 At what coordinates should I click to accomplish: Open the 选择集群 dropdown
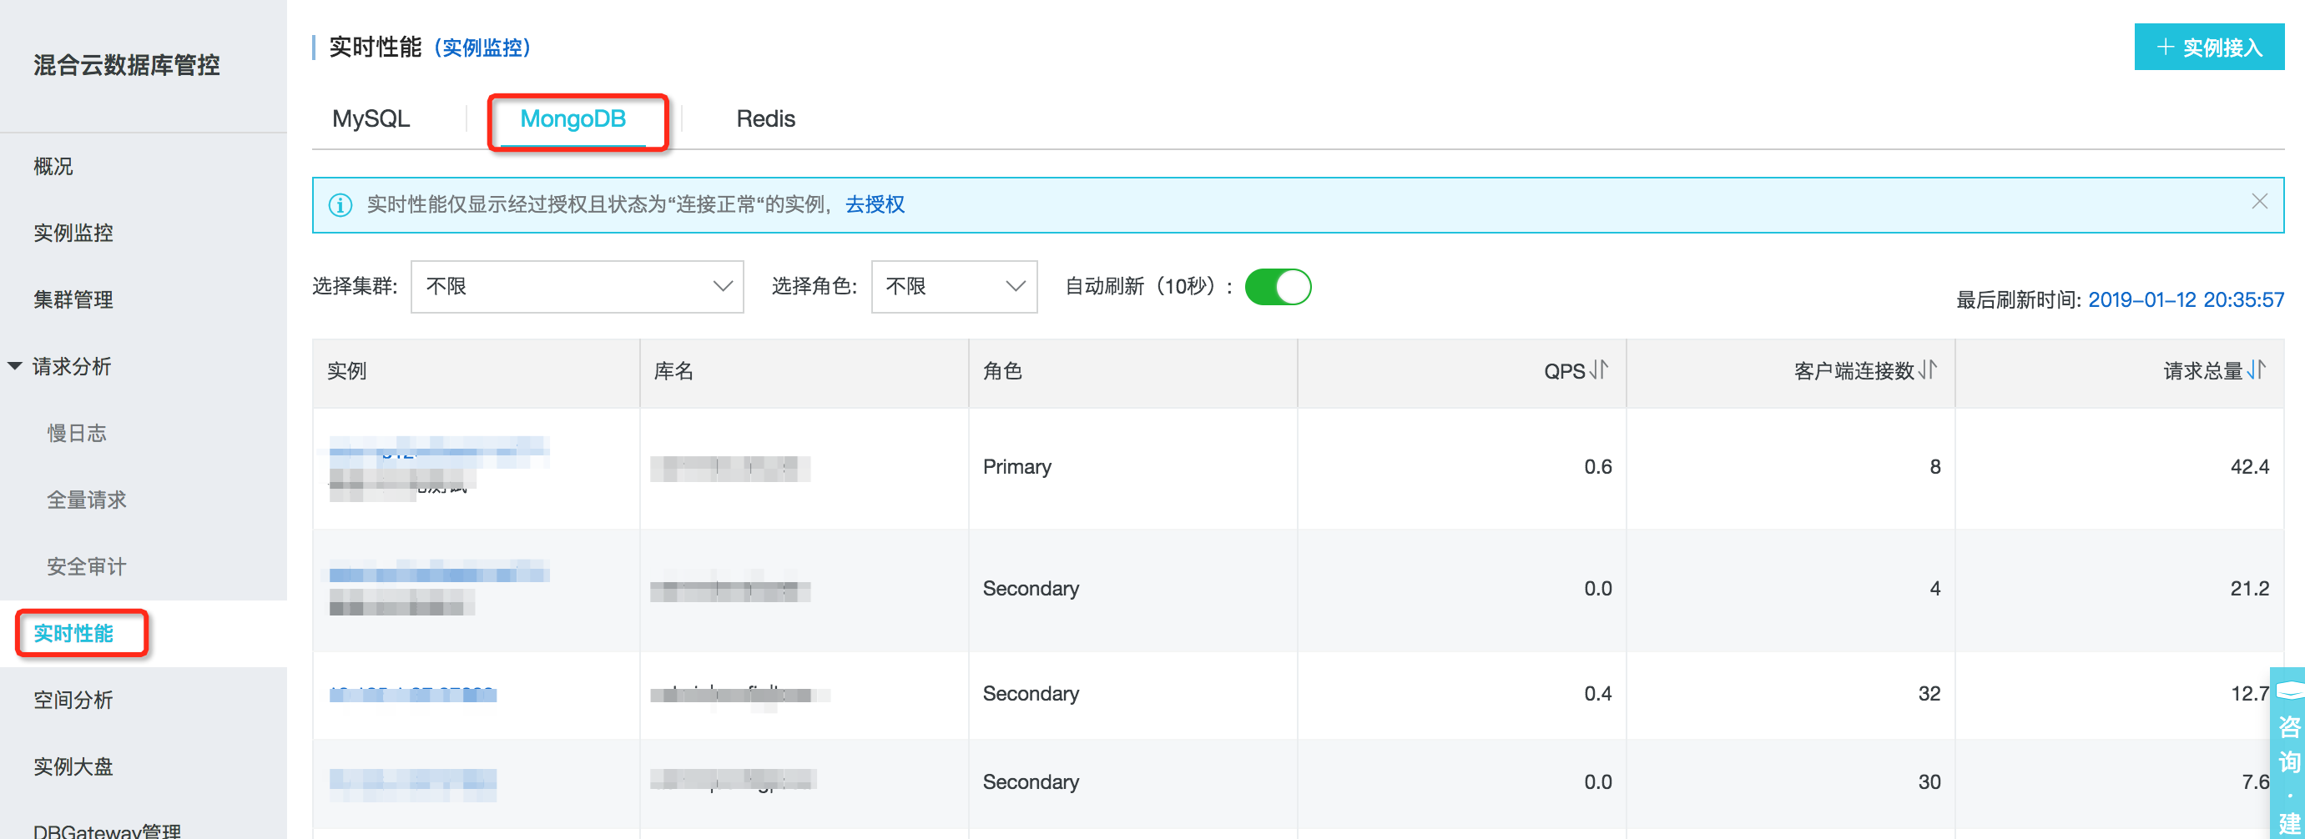click(x=578, y=286)
